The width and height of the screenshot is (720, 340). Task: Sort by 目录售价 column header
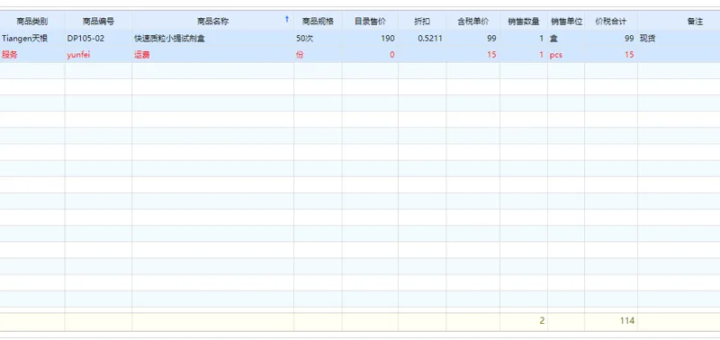[370, 21]
